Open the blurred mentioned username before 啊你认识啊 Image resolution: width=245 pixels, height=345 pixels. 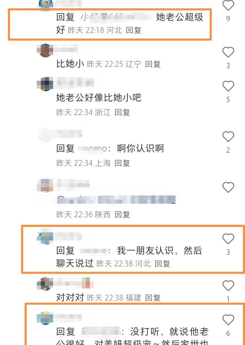click(92, 149)
